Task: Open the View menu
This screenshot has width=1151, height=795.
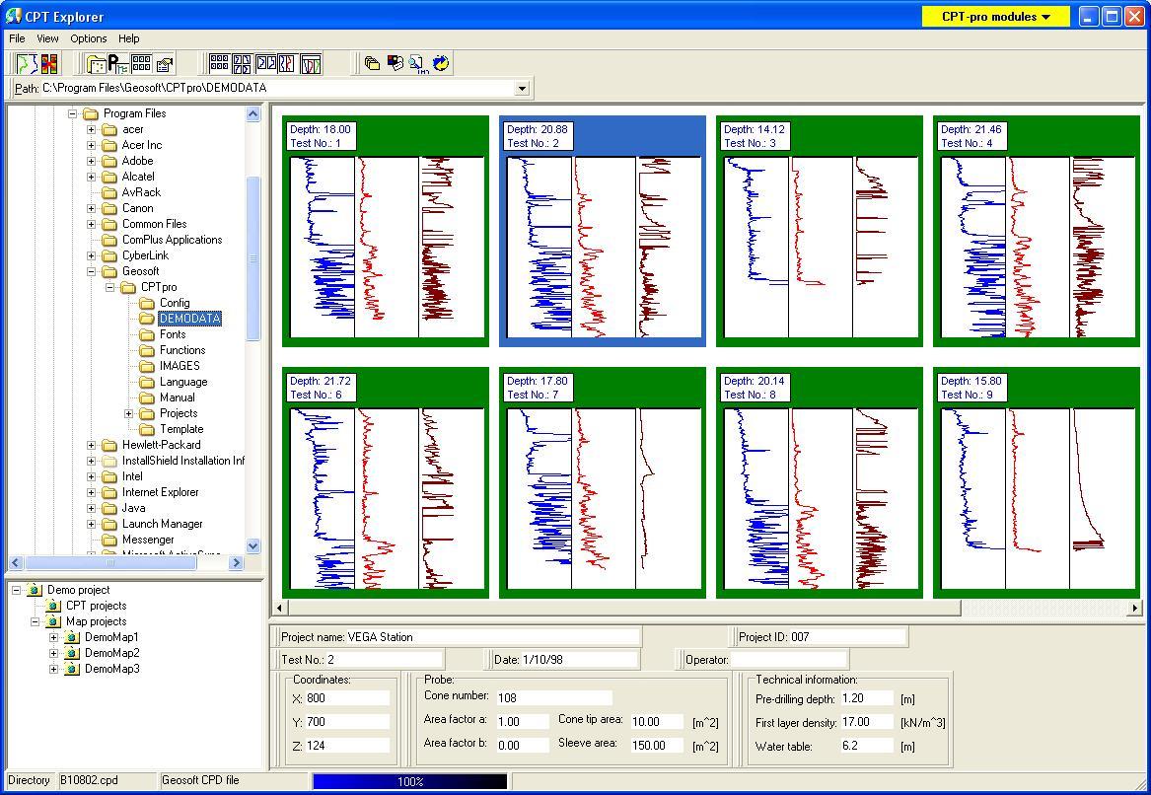Action: pyautogui.click(x=47, y=38)
